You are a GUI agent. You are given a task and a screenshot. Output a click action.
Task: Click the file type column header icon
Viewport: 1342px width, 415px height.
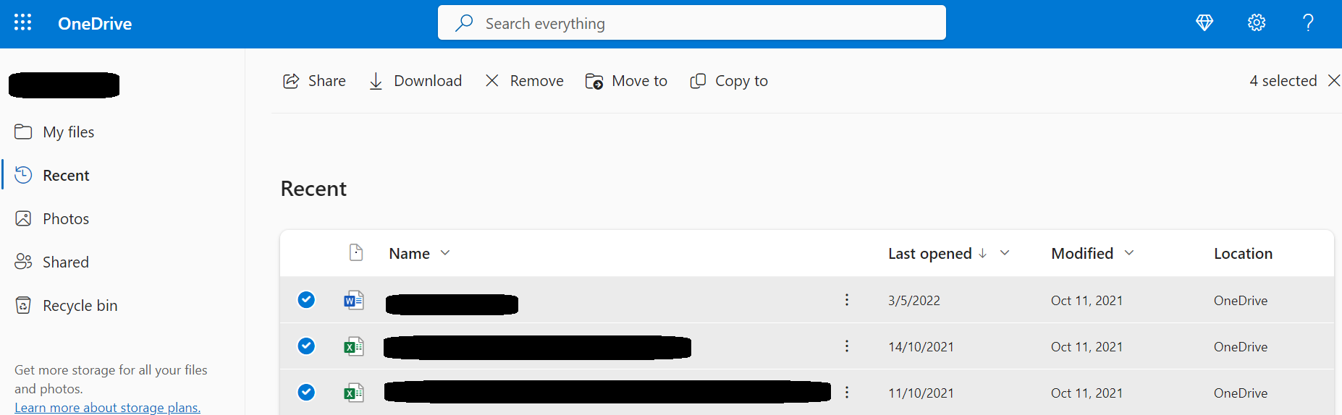pos(356,252)
